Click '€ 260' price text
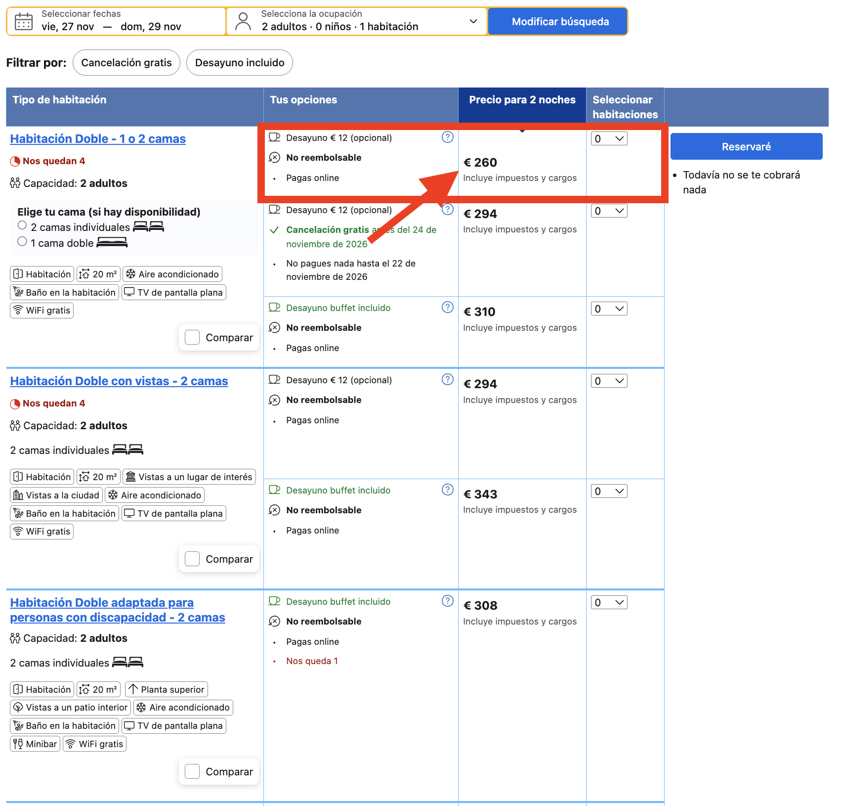Viewport: 841px width, 806px height. click(x=480, y=162)
